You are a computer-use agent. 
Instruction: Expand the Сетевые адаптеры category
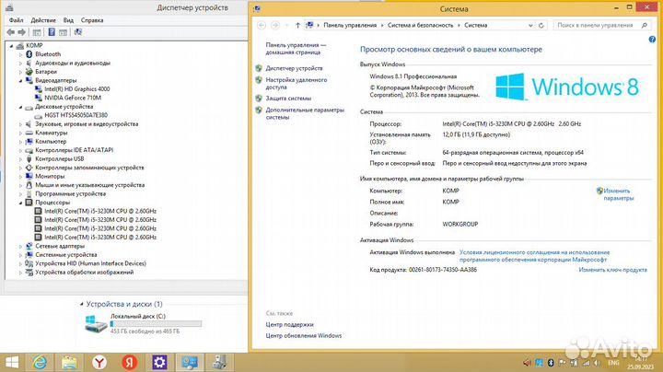[20, 246]
